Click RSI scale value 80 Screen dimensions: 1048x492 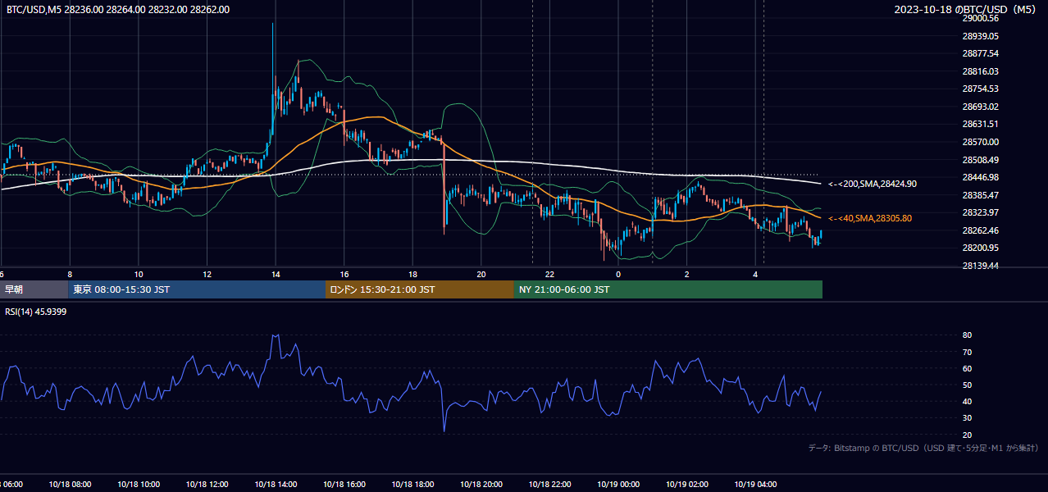click(x=967, y=335)
